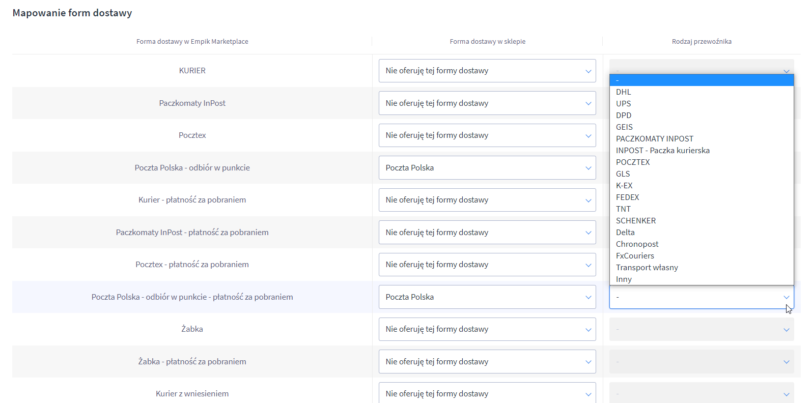Open shop delivery dropdown for Żabka row

click(x=487, y=329)
